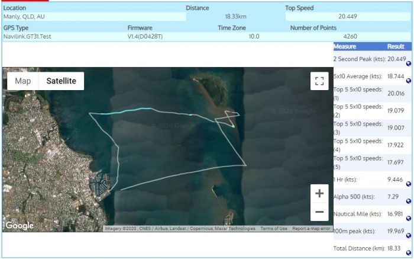Click the Measure column header
This screenshot has height=259, width=414.
point(345,46)
